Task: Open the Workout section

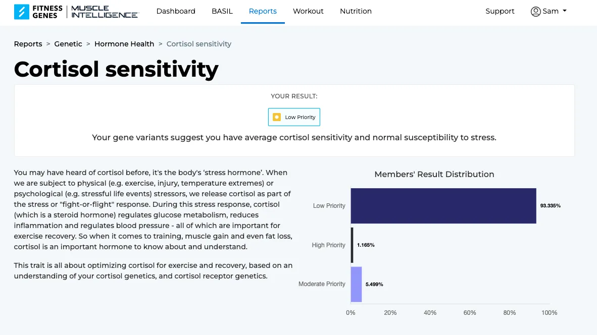Action: 308,12
